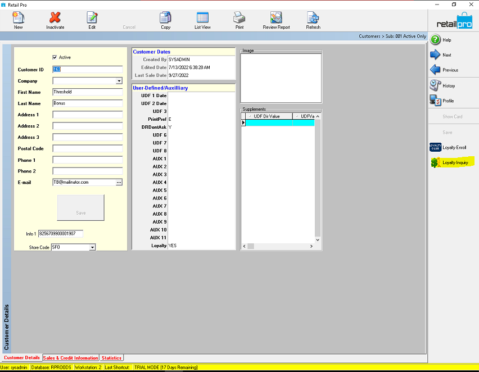Click the Phone 1 field

87,160
